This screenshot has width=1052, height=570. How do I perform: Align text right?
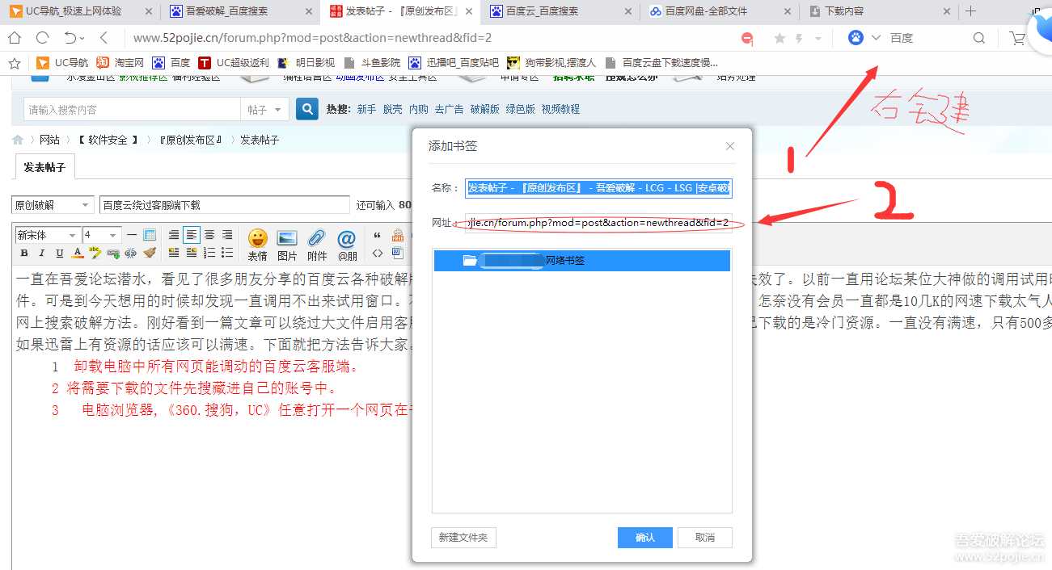point(227,235)
